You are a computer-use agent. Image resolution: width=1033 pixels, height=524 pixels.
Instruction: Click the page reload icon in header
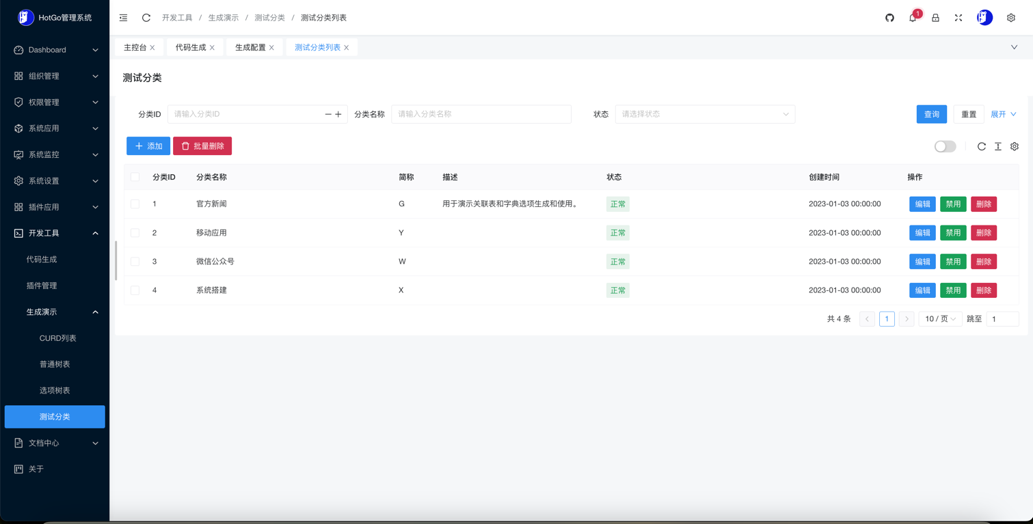pyautogui.click(x=146, y=18)
